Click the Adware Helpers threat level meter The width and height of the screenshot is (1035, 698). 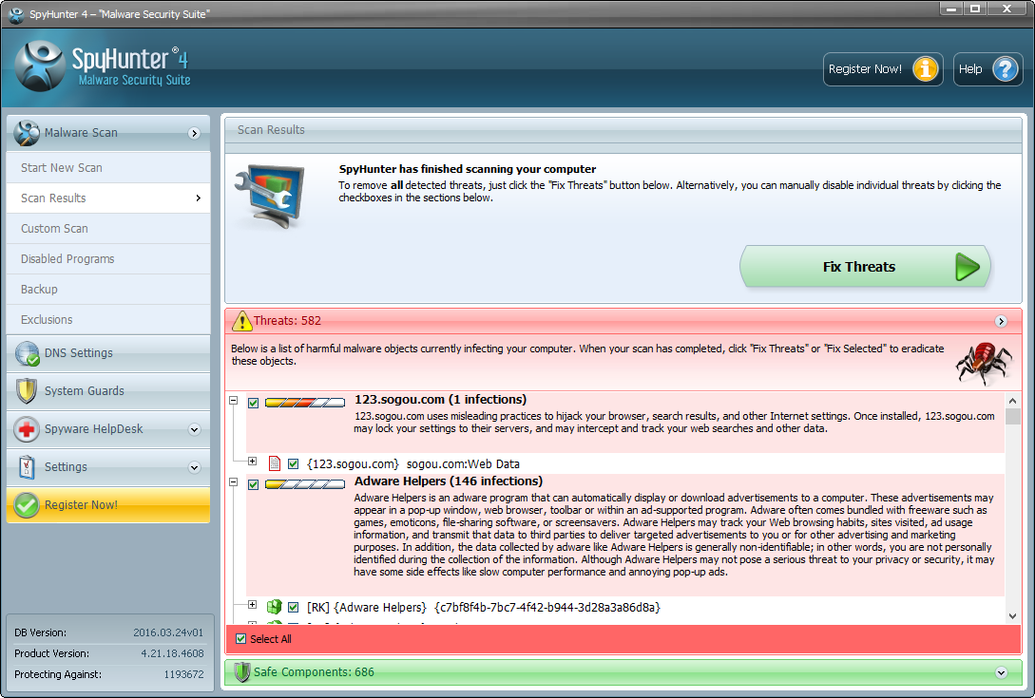(305, 484)
